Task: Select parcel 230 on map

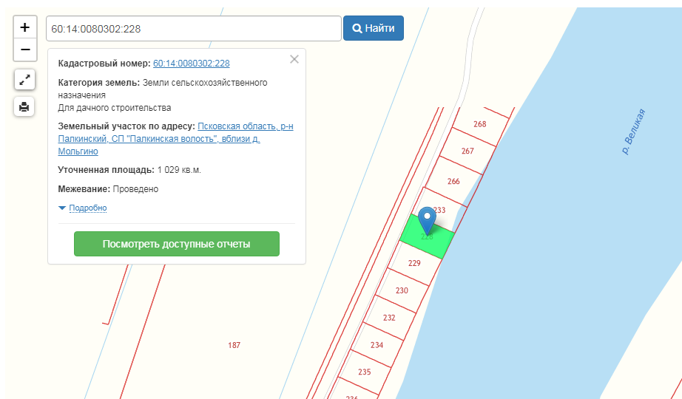Action: click(x=402, y=290)
